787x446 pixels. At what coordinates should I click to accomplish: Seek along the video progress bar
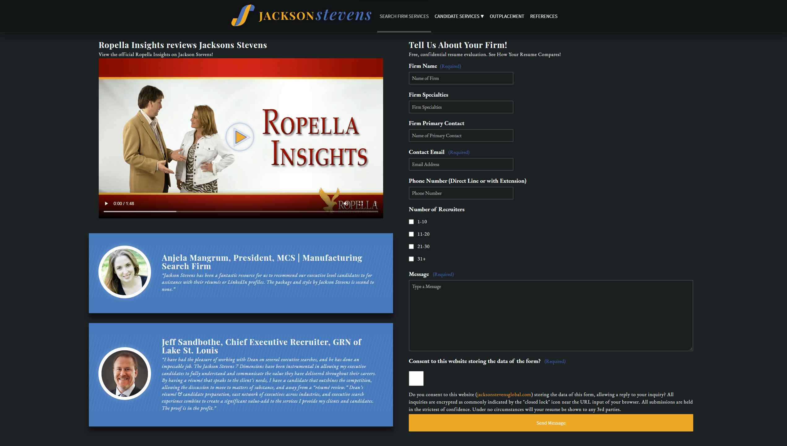[x=240, y=212]
